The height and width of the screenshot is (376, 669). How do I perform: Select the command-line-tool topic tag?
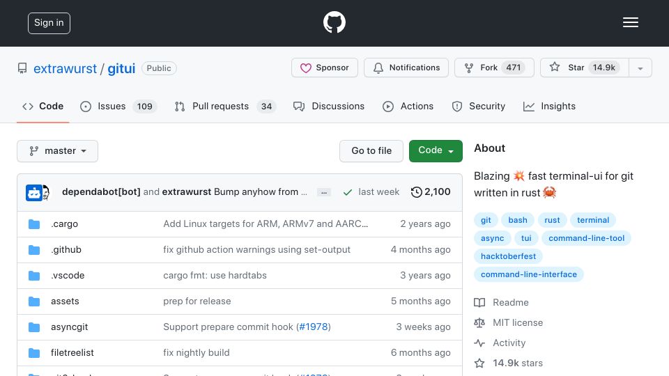(x=586, y=238)
